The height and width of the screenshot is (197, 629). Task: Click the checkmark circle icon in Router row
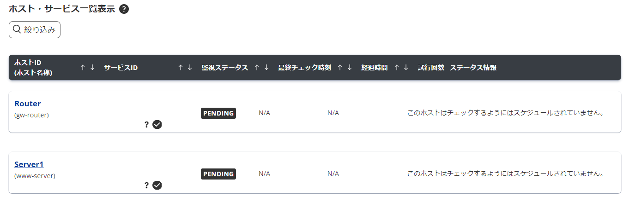click(157, 124)
